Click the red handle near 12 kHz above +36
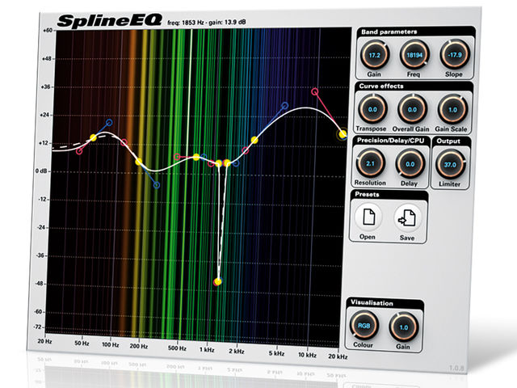The height and width of the screenshot is (388, 517). 315,91
